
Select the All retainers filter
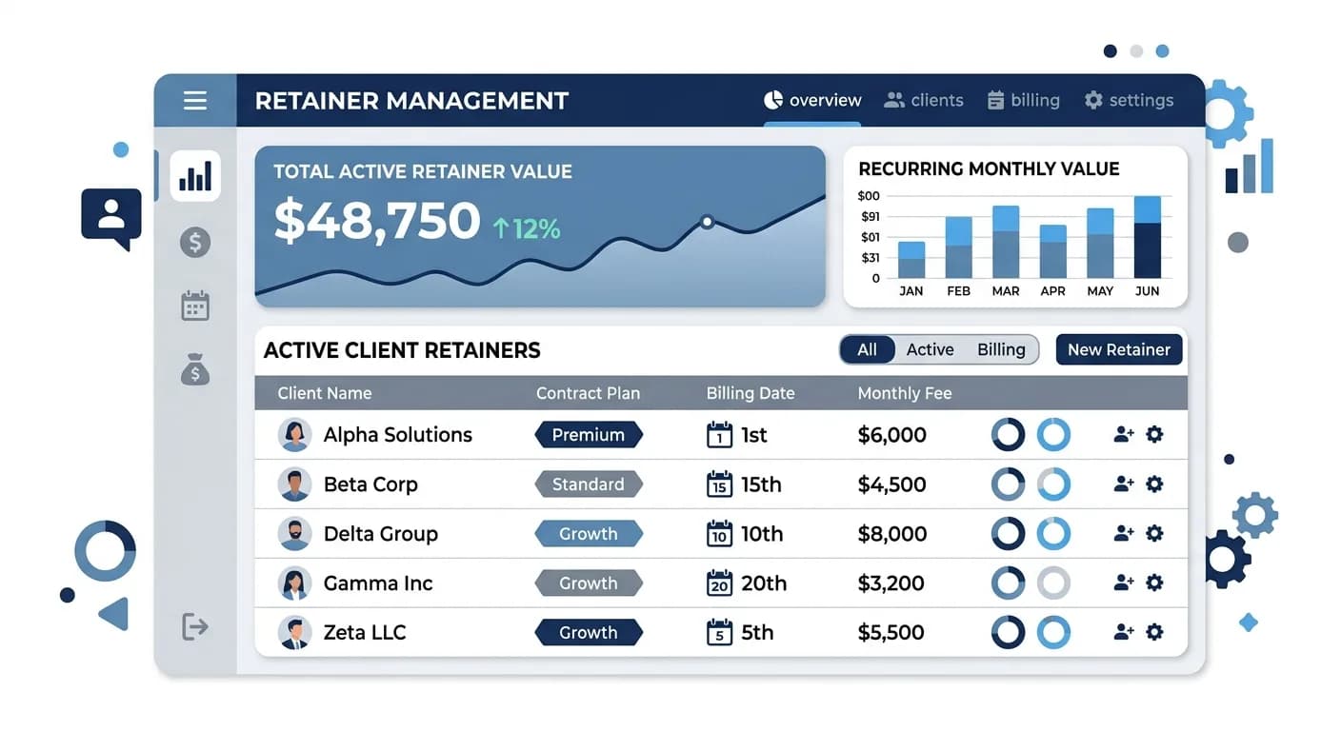868,349
